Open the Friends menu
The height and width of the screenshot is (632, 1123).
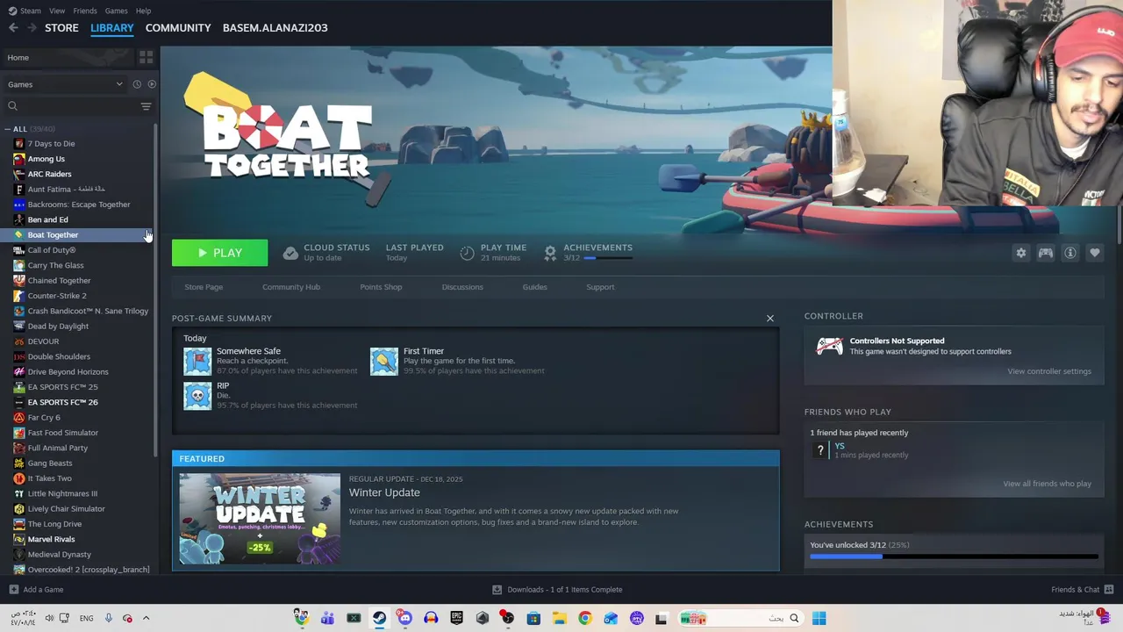click(85, 11)
